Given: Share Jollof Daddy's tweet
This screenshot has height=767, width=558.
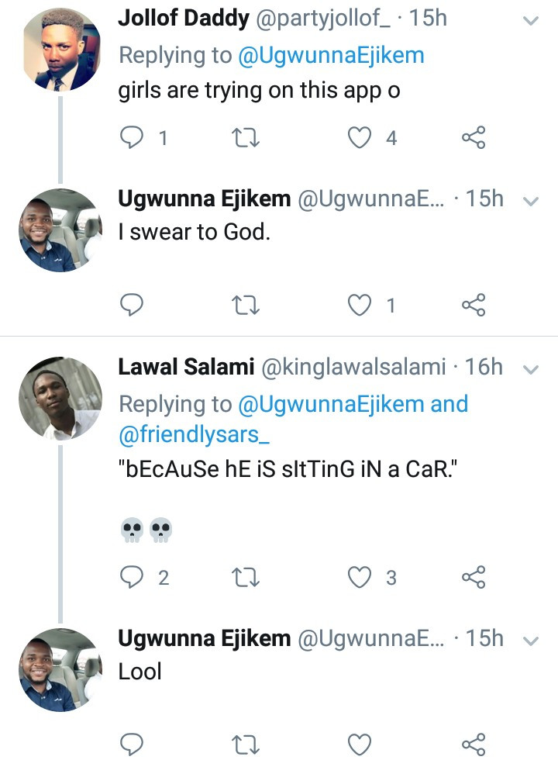Looking at the screenshot, I should pos(473,138).
